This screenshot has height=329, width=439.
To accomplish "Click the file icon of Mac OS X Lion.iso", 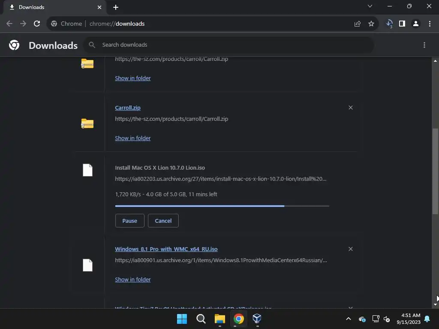I will (87, 170).
